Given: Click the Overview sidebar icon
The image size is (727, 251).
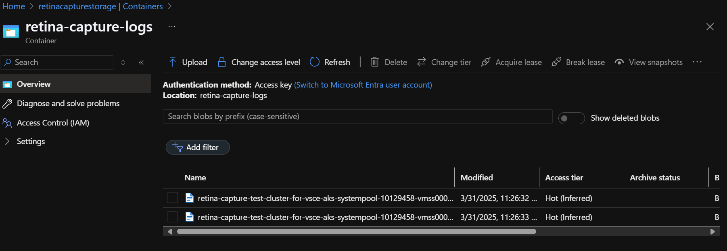Looking at the screenshot, I should (x=7, y=84).
